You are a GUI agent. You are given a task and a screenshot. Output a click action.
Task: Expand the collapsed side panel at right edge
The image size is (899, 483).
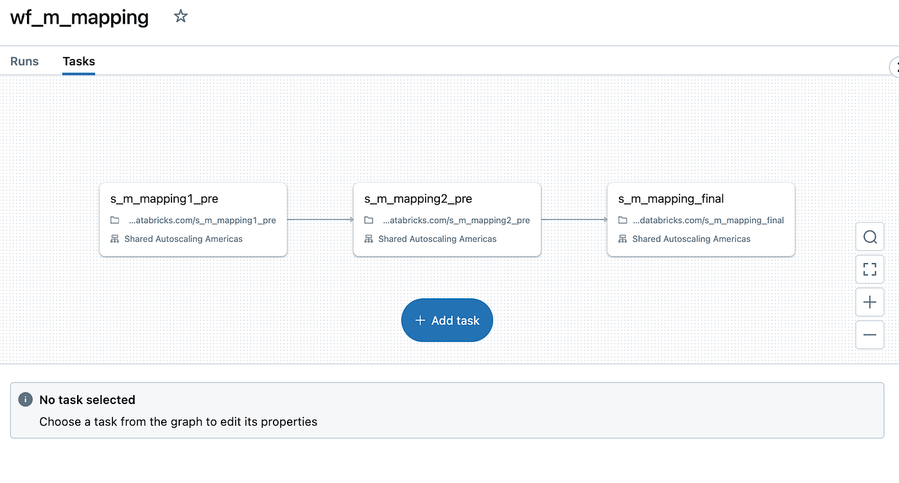pos(895,66)
